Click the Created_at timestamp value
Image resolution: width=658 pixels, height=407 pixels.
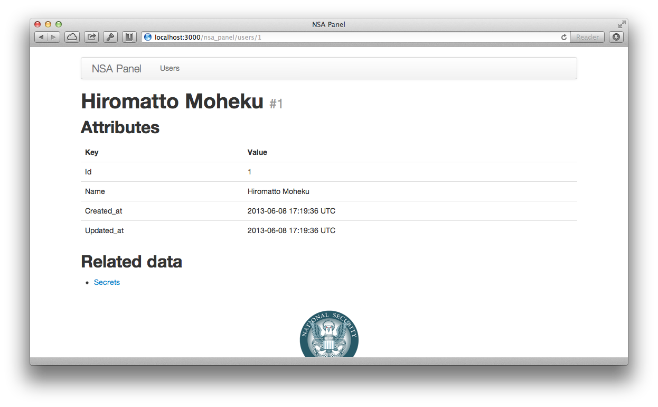(x=292, y=211)
